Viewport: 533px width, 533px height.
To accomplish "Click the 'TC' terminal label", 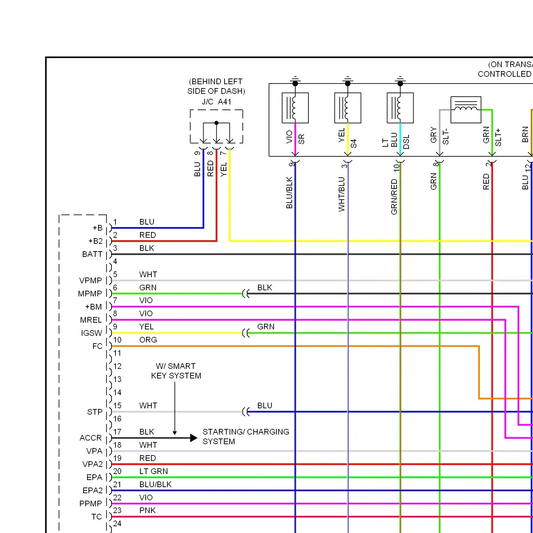I will click(97, 517).
